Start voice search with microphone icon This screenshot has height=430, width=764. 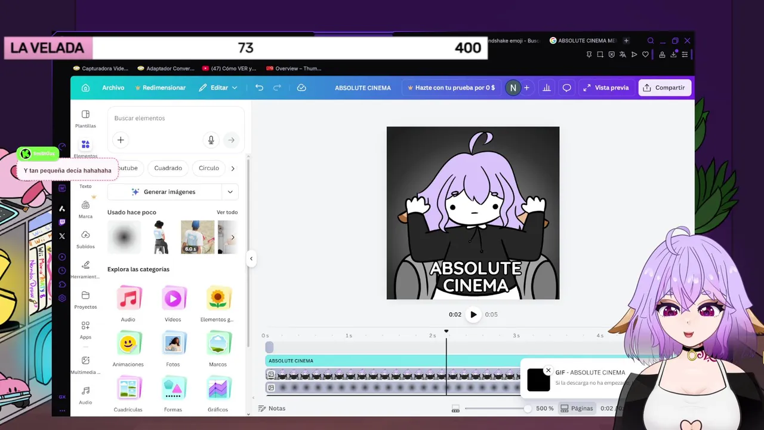pos(211,140)
